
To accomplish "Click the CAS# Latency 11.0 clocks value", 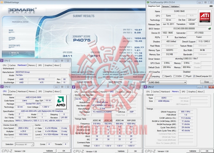I will coord(185,118).
